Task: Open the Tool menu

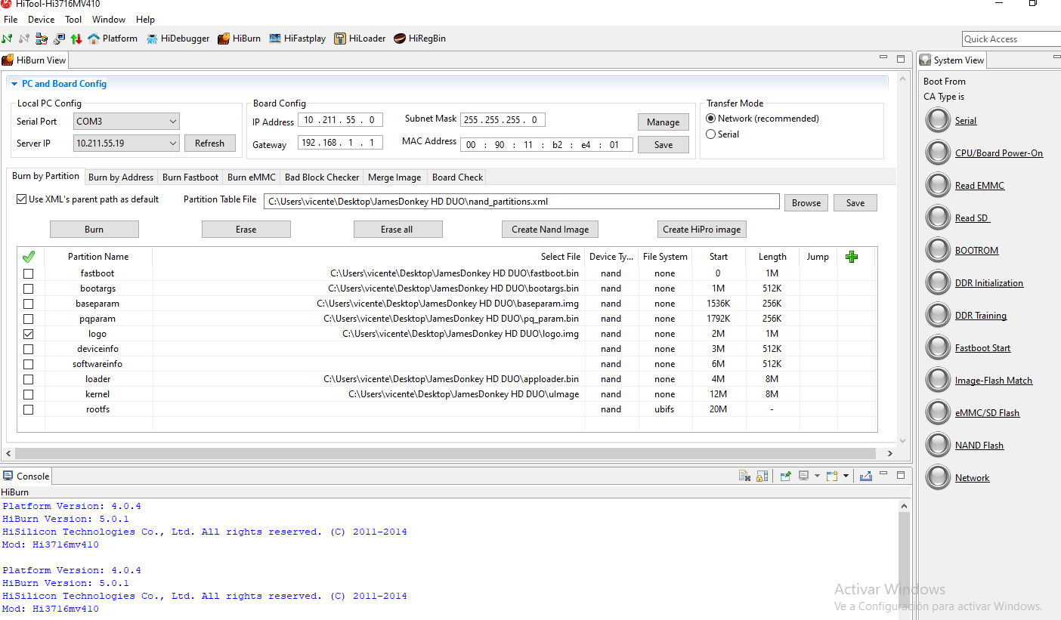Action: (x=73, y=20)
